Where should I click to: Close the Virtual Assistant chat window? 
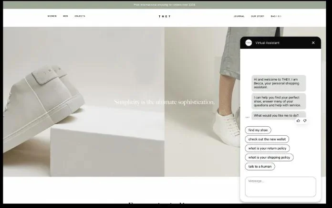(313, 43)
